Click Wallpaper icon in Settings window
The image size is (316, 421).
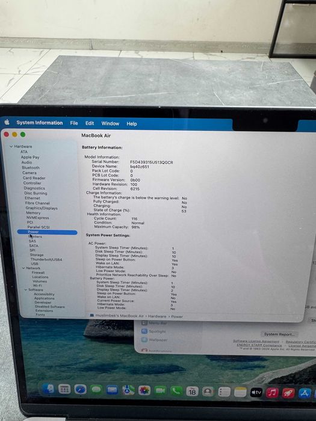click(x=144, y=340)
